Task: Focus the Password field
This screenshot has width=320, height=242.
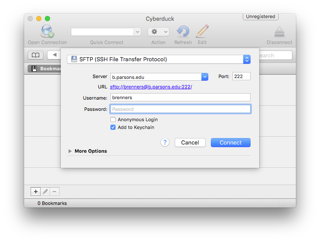Action: click(x=180, y=109)
